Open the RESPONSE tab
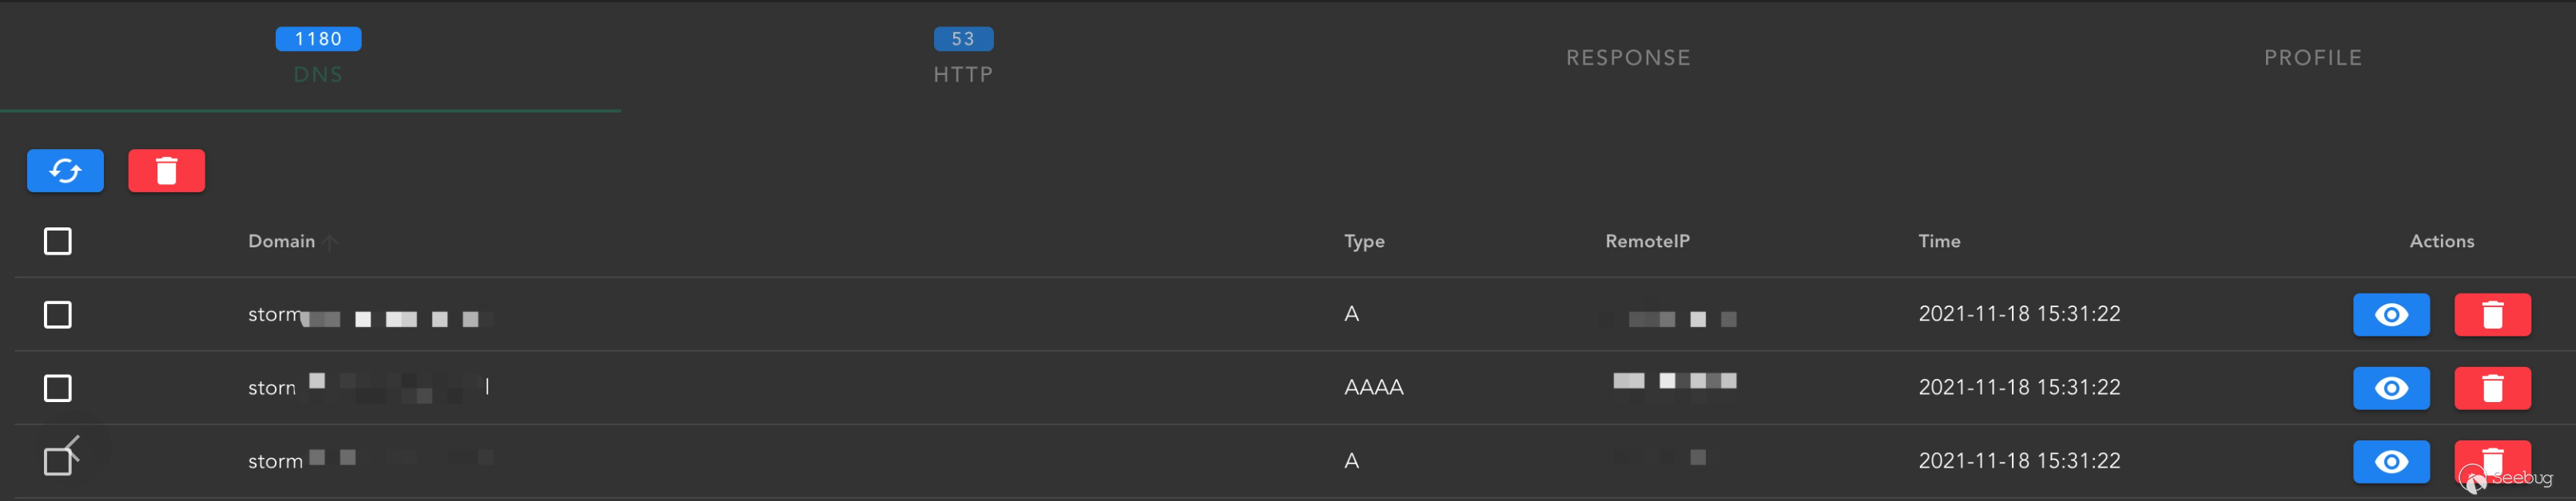 point(1628,58)
